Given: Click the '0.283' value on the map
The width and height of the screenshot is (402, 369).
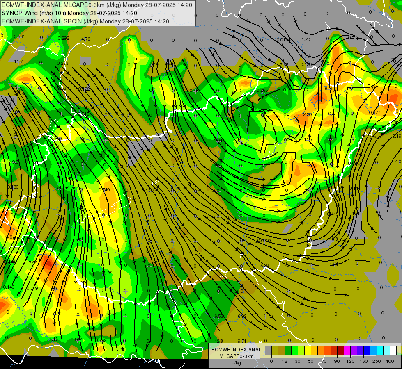Looking at the screenshot, I should (x=62, y=63).
